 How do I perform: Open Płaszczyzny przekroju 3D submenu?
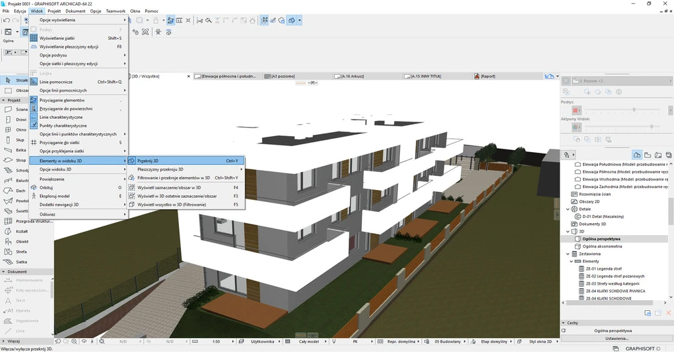(x=186, y=169)
